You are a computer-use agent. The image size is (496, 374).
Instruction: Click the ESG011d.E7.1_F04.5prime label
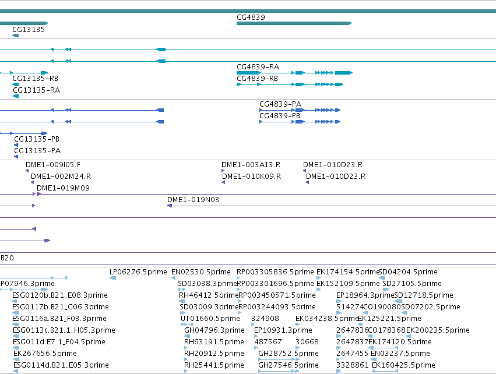coord(59,342)
